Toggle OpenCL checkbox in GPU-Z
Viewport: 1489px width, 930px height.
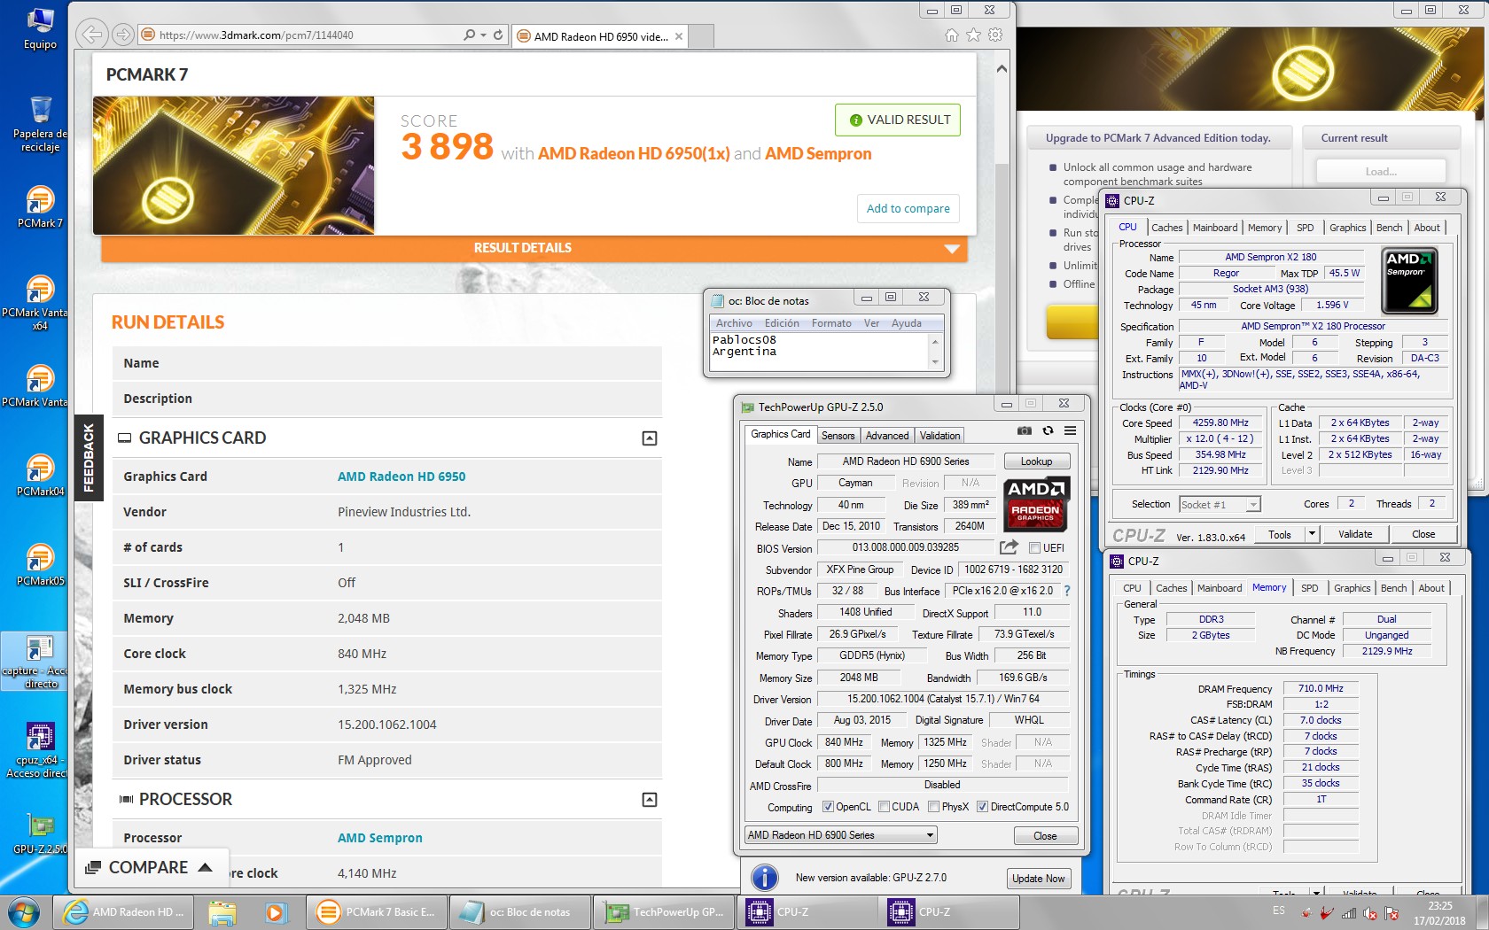[x=828, y=807]
